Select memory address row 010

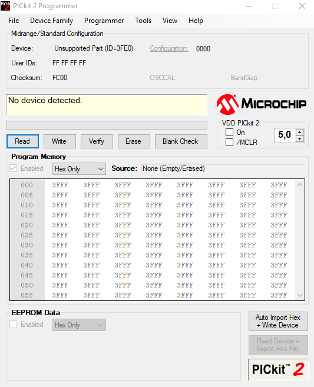pos(27,205)
